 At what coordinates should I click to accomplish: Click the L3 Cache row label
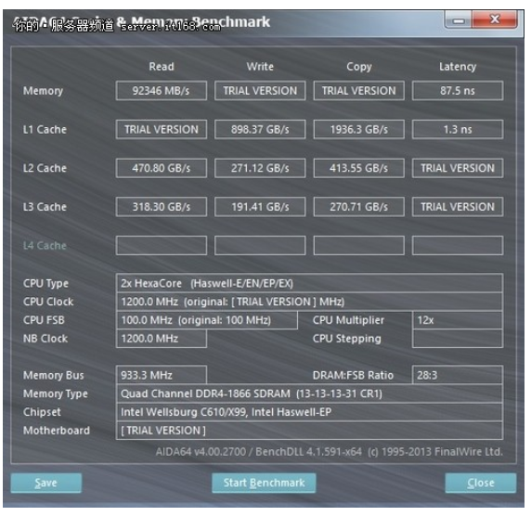45,207
